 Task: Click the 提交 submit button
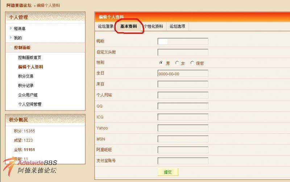[168, 172]
